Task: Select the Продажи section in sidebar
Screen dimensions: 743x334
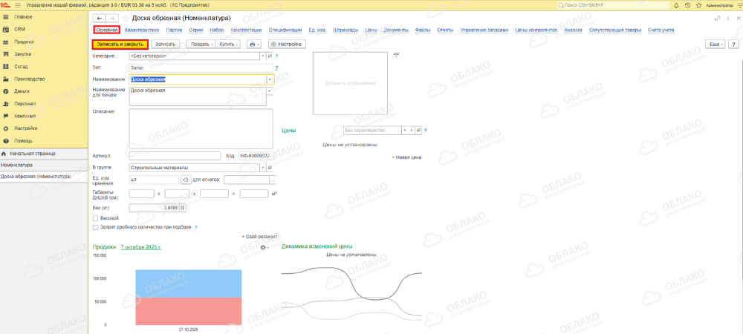Action: pos(44,42)
